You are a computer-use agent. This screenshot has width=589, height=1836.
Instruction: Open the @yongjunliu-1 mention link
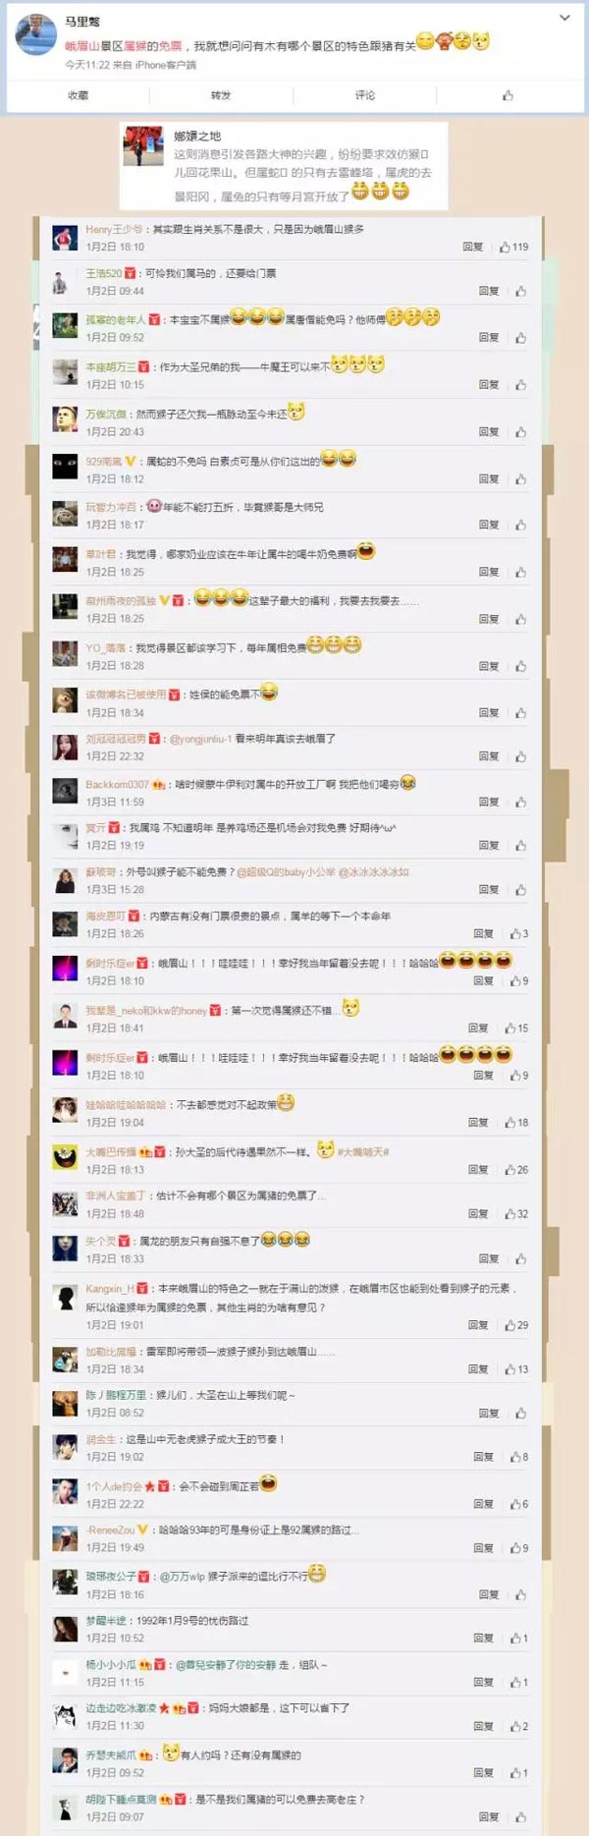coord(200,738)
